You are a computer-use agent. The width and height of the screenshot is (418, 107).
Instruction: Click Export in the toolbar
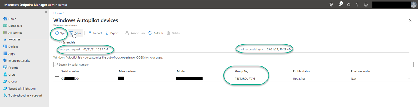point(112,33)
